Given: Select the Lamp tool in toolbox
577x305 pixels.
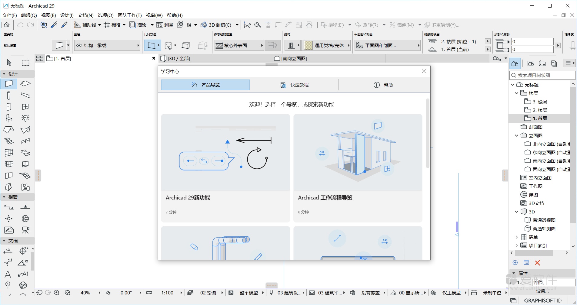Looking at the screenshot, I should click(x=25, y=118).
